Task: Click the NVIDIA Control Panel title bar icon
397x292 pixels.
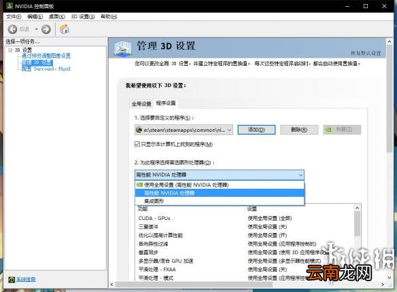Action: click(x=9, y=6)
